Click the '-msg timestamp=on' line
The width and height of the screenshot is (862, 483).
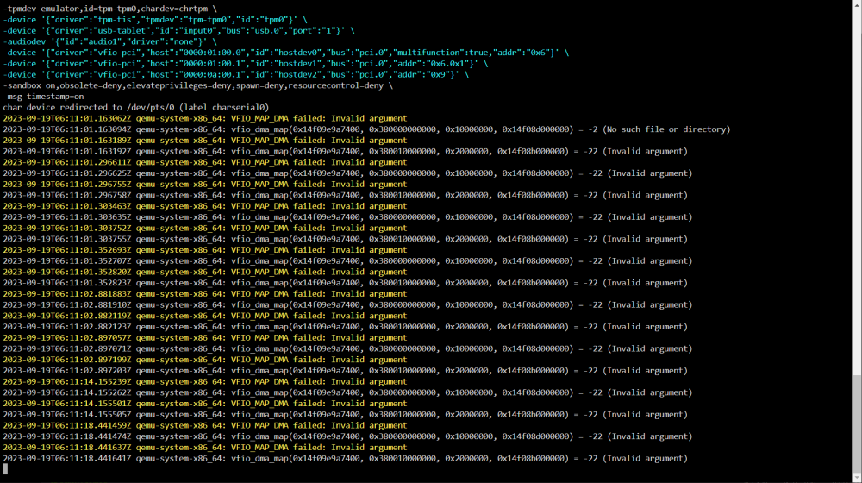click(43, 97)
